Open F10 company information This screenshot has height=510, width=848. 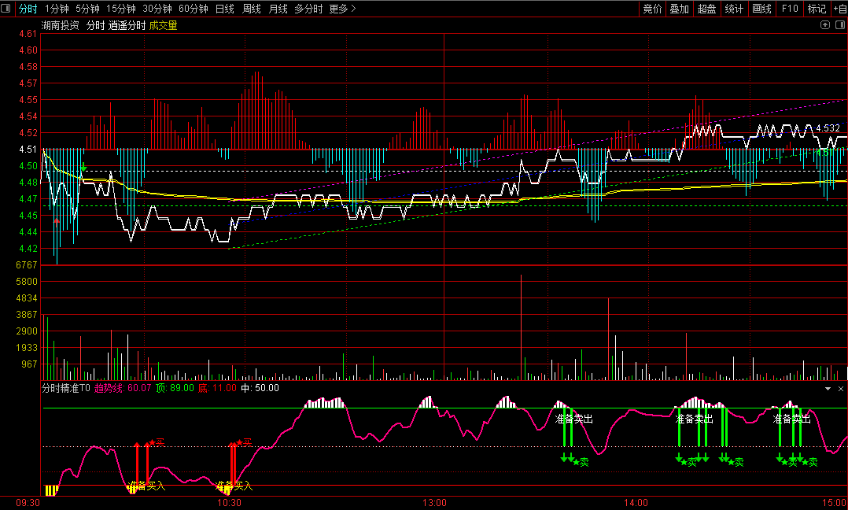(x=790, y=9)
